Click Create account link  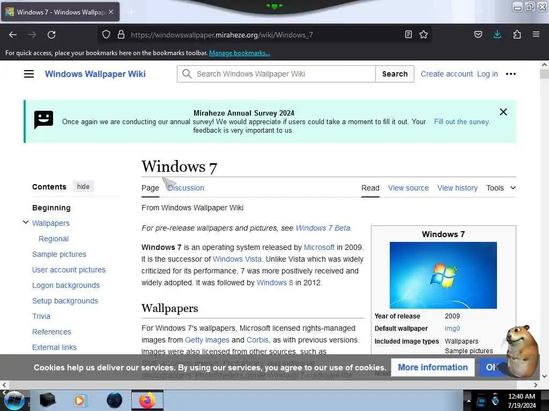[447, 74]
